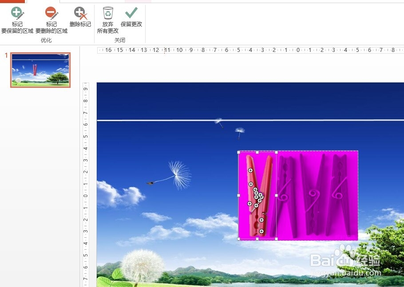The width and height of the screenshot is (404, 287).
Task: Click the horizontal ruler above the slide
Action: [x=250, y=50]
